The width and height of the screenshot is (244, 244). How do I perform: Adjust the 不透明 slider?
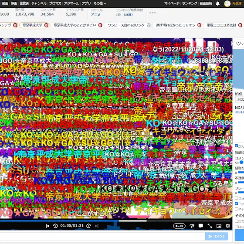pyautogui.click(x=241, y=182)
